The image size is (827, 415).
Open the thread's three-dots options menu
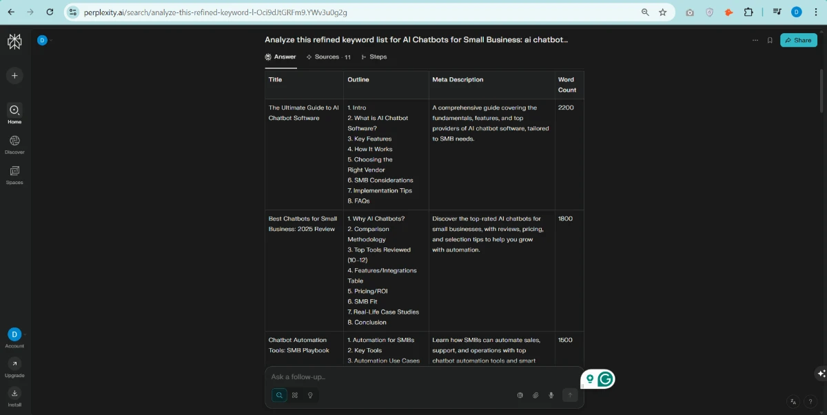[x=755, y=40]
